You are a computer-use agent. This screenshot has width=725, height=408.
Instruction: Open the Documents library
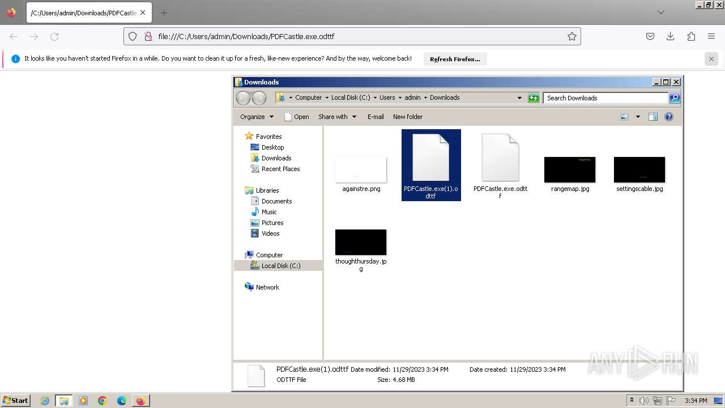[x=276, y=201]
